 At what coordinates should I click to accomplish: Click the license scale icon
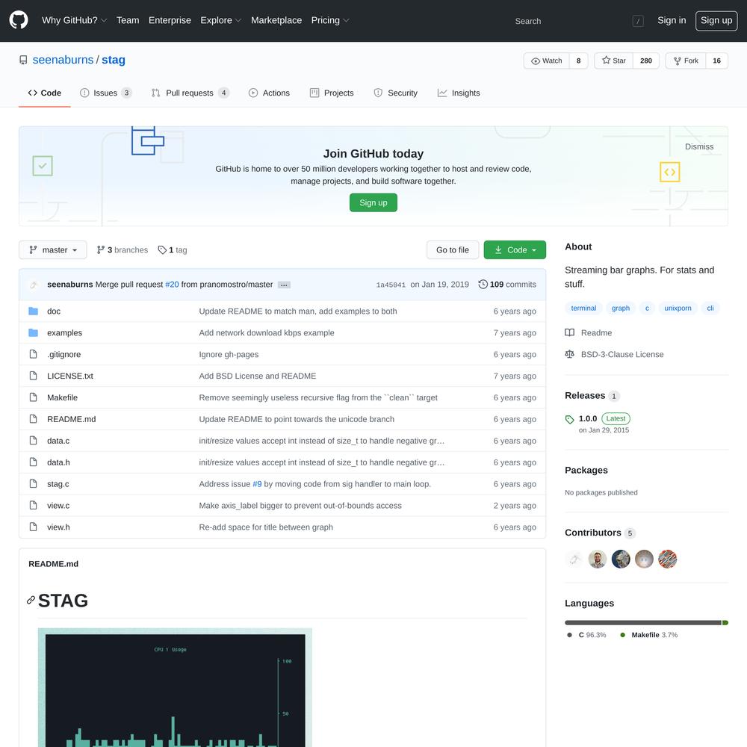[569, 354]
